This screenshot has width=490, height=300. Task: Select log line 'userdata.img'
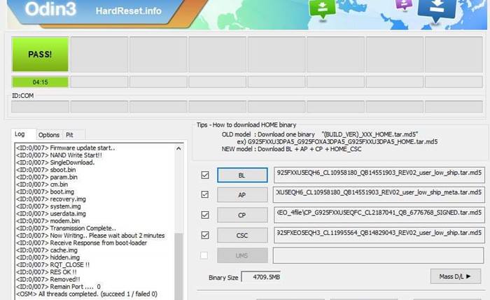(x=51, y=214)
